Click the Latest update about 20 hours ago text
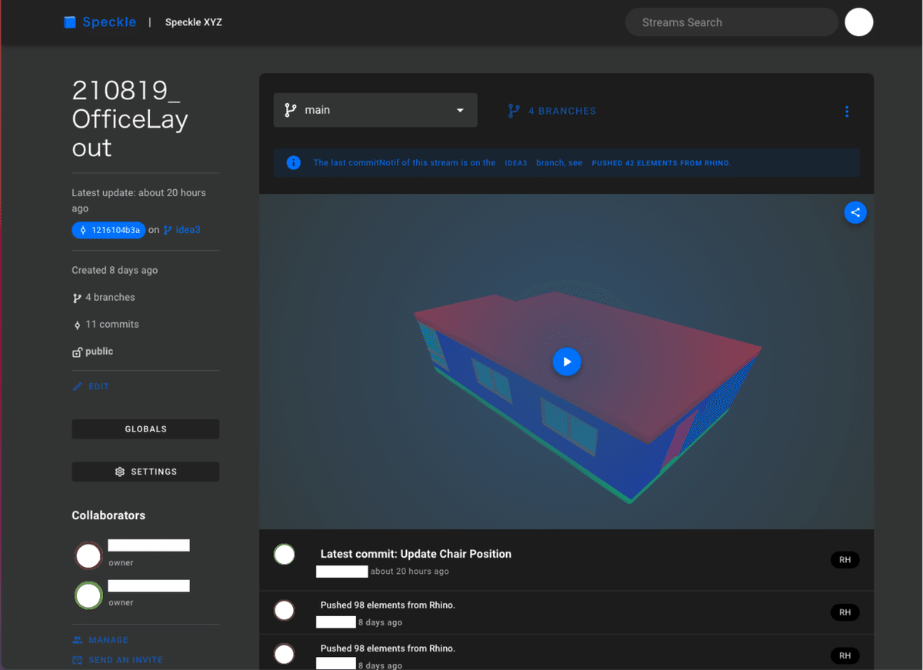The width and height of the screenshot is (923, 670). (x=138, y=200)
